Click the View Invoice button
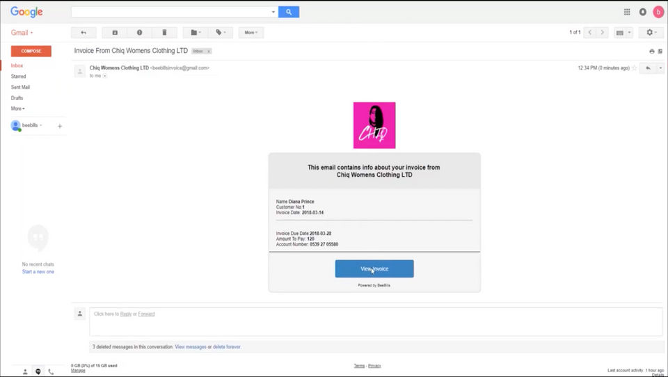The height and width of the screenshot is (377, 668). (x=374, y=268)
